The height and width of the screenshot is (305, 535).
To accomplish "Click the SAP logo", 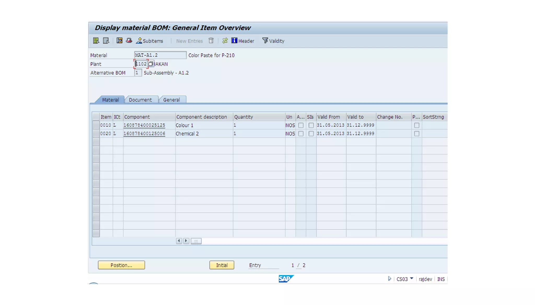I will click(x=286, y=279).
